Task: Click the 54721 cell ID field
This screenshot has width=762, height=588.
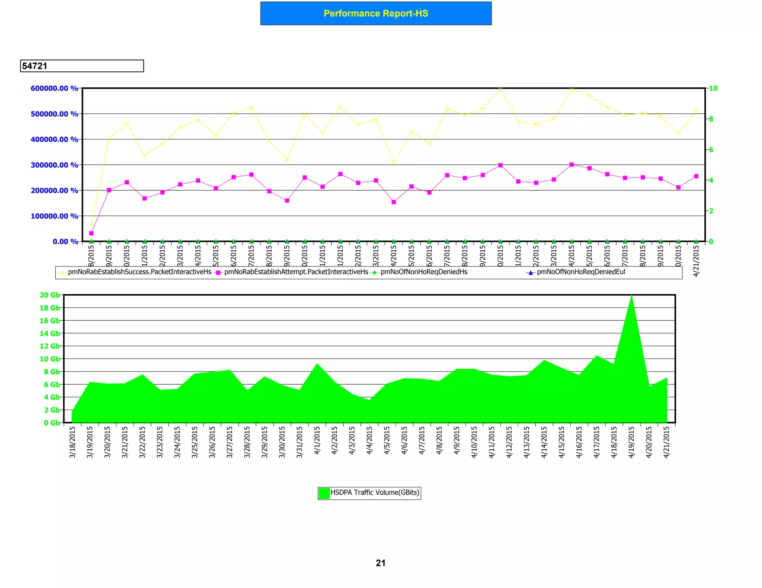Action: coord(82,66)
